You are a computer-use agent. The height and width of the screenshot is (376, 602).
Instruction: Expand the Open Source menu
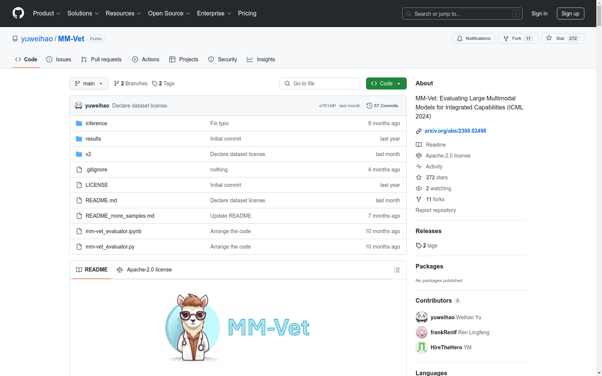(x=169, y=13)
